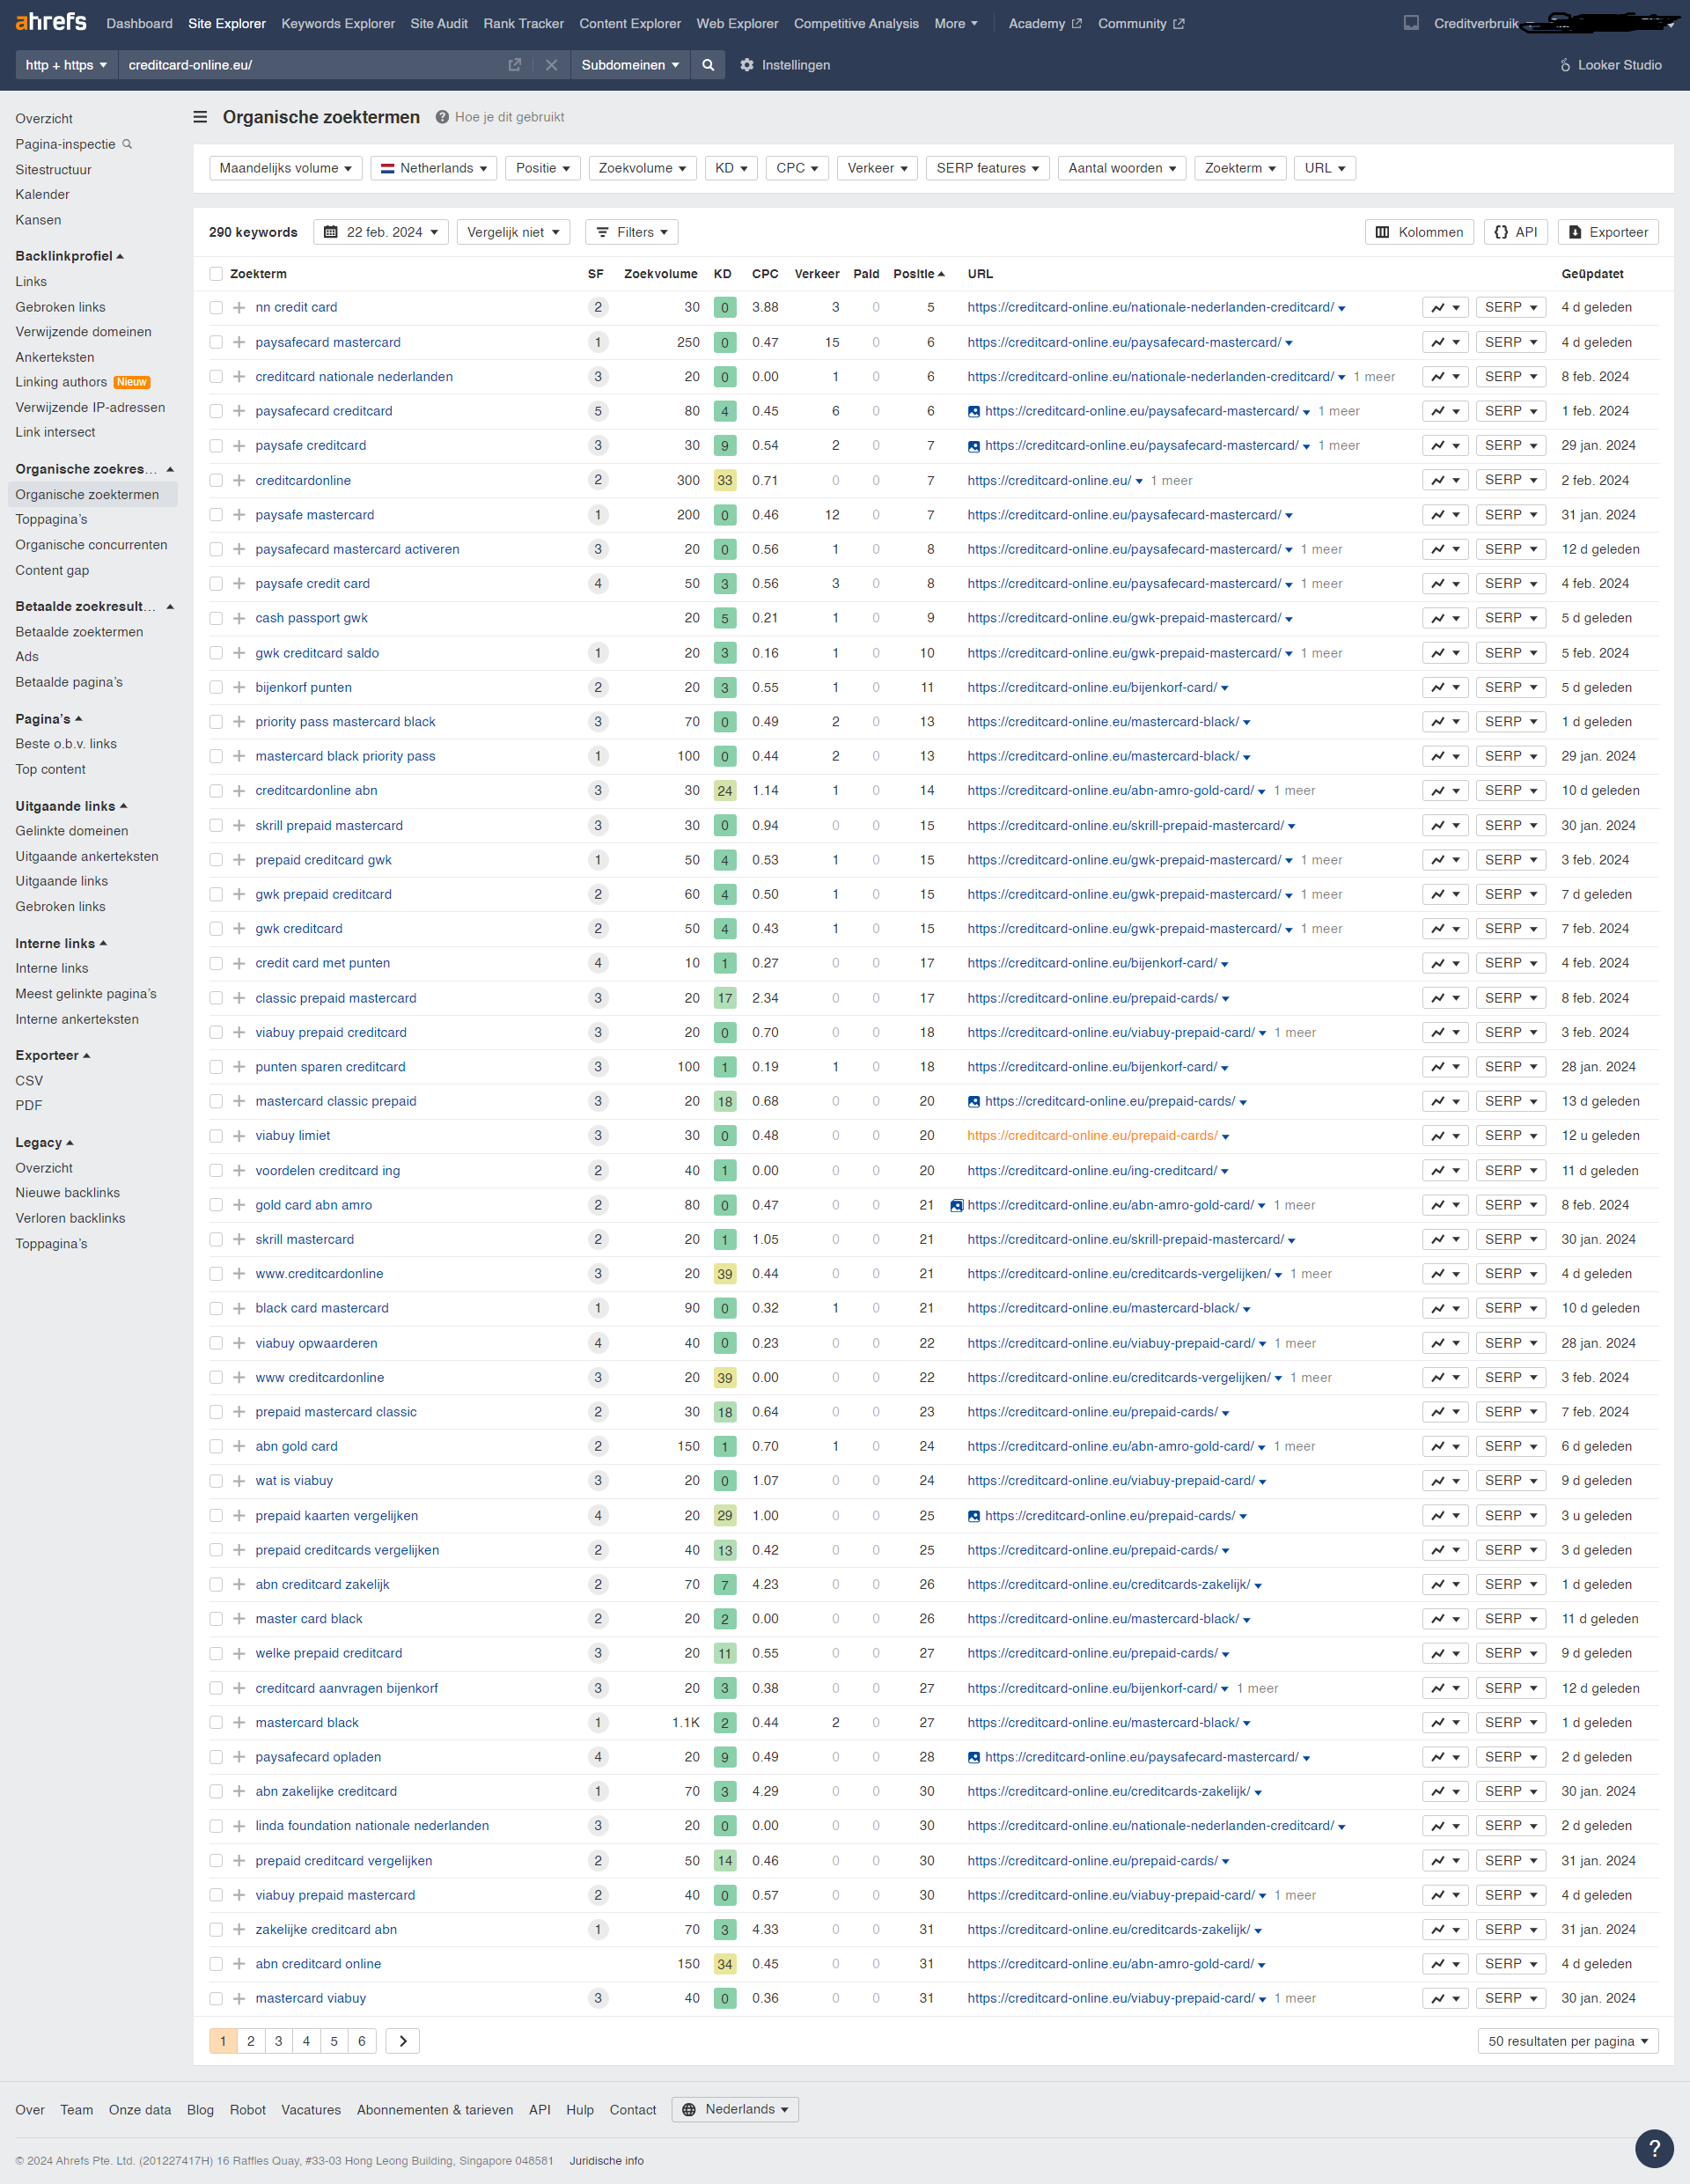Sort table by Positie column
The width and height of the screenshot is (1690, 2184).
918,274
